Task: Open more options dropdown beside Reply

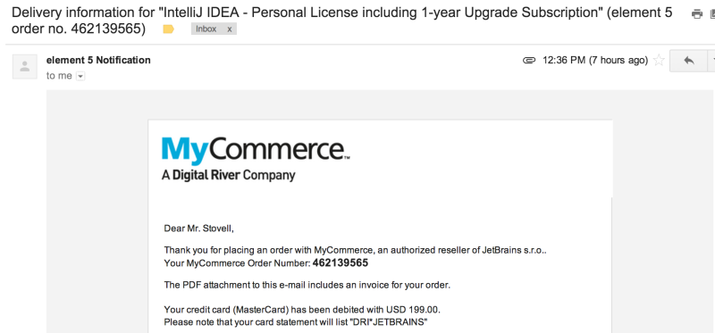Action: [711, 60]
